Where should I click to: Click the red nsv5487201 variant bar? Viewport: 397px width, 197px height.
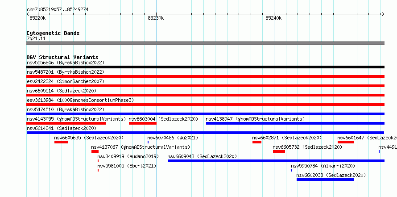point(205,76)
